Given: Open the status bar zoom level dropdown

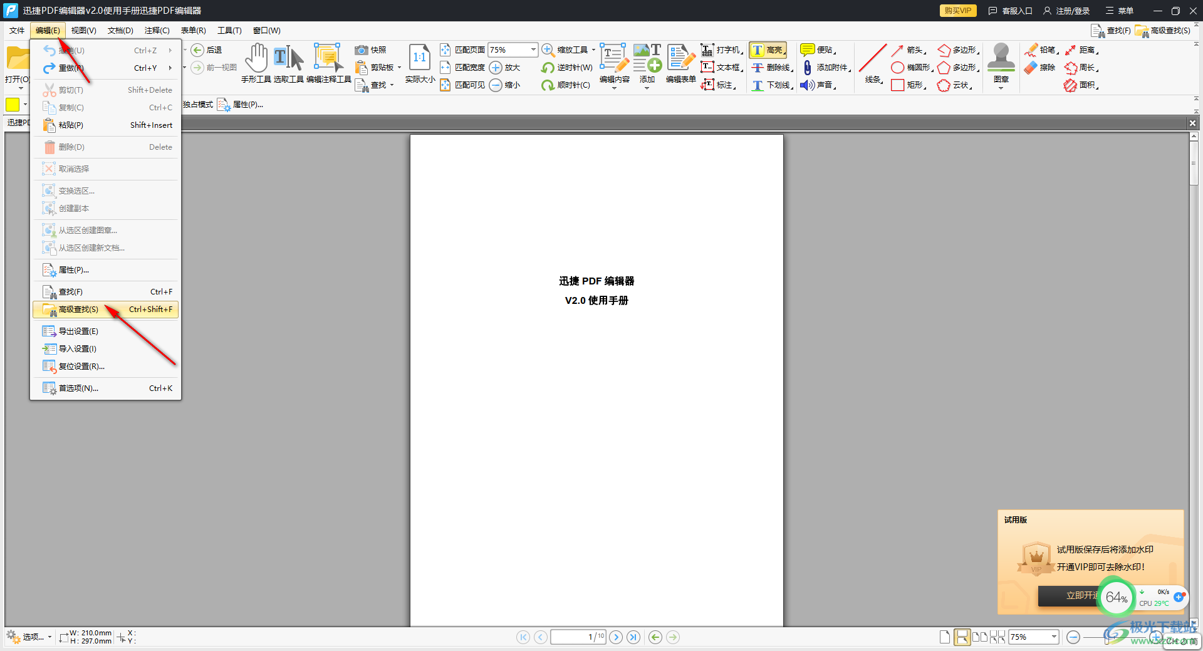Looking at the screenshot, I should coord(1054,637).
